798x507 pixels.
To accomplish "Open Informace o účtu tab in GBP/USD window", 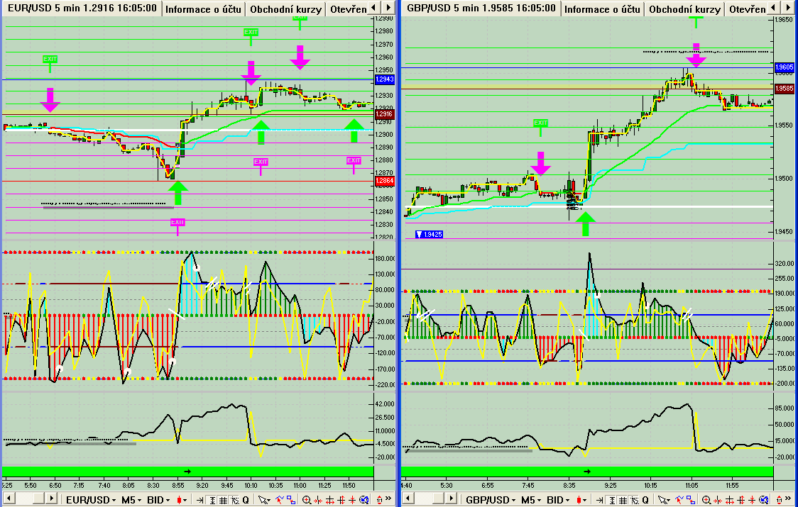I will coord(602,9).
